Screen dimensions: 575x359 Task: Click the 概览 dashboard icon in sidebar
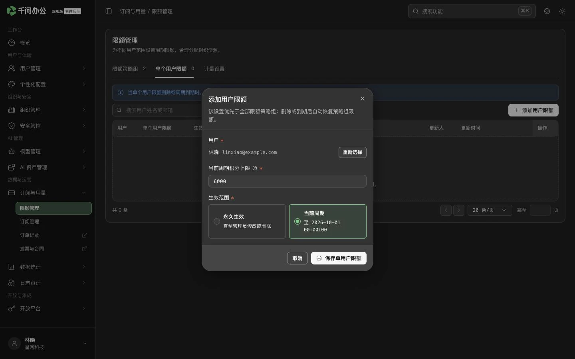click(12, 43)
